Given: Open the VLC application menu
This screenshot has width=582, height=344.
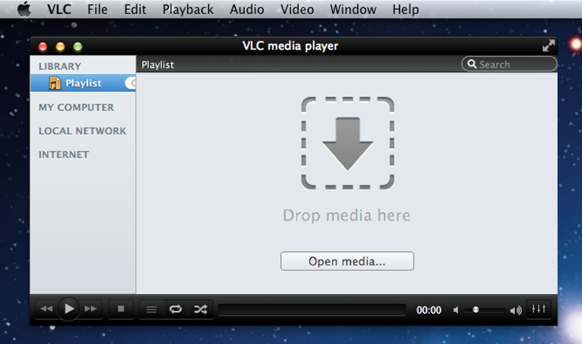Looking at the screenshot, I should pyautogui.click(x=59, y=9).
